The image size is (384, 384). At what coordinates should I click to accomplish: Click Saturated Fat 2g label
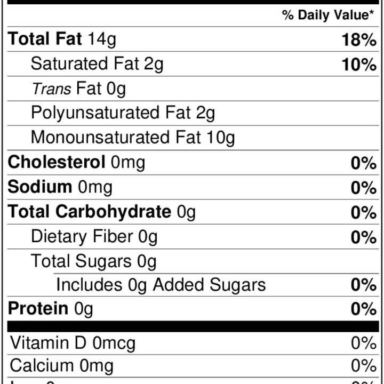pos(97,64)
